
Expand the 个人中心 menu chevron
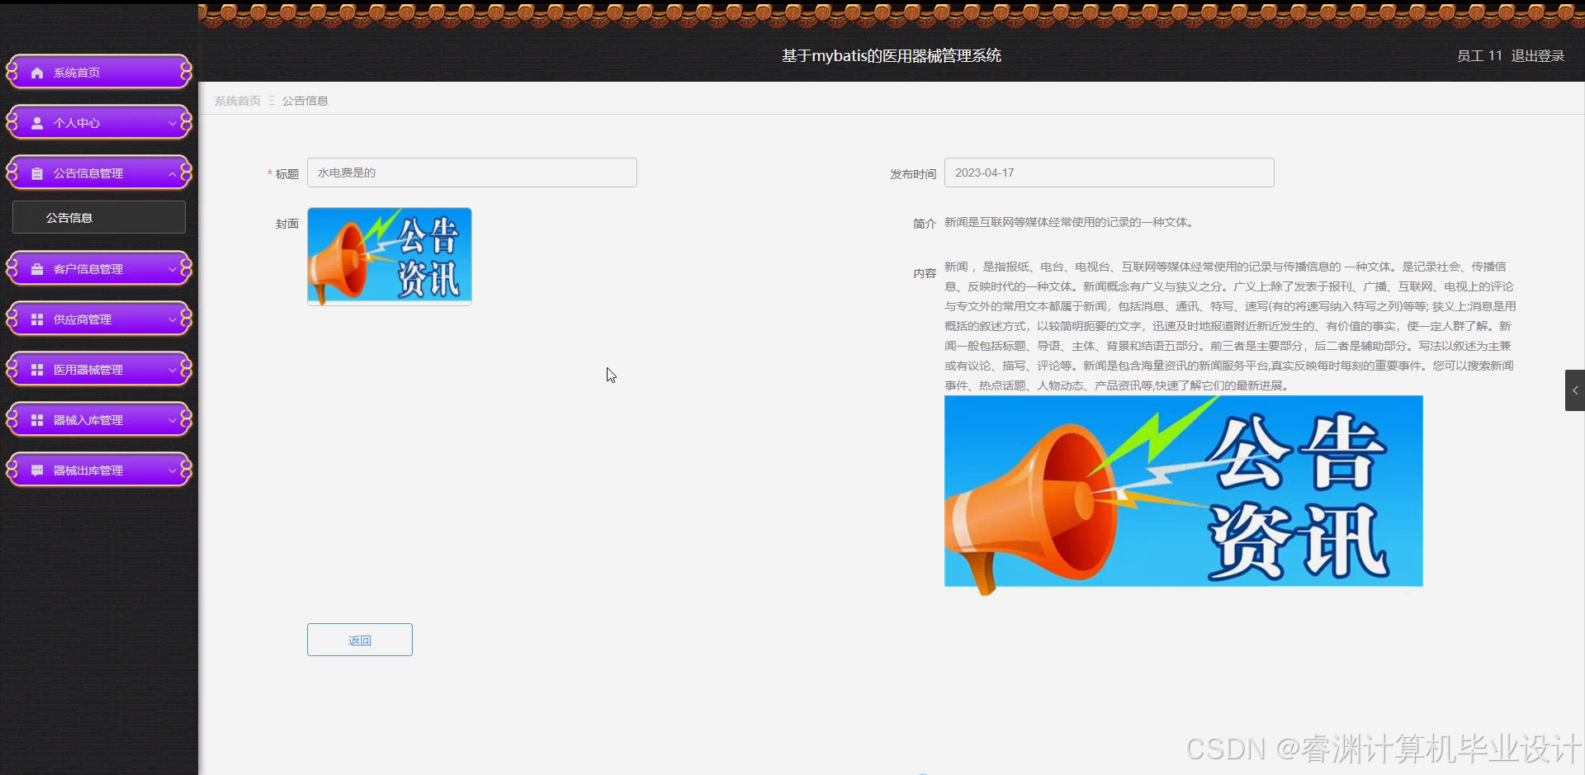(x=172, y=122)
